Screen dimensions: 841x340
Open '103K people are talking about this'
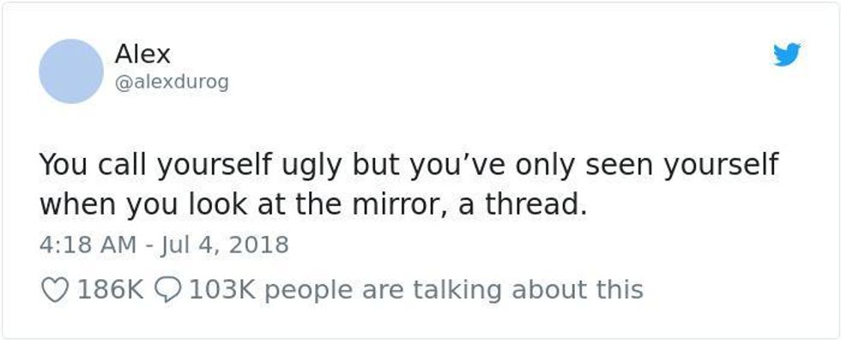pyautogui.click(x=415, y=290)
